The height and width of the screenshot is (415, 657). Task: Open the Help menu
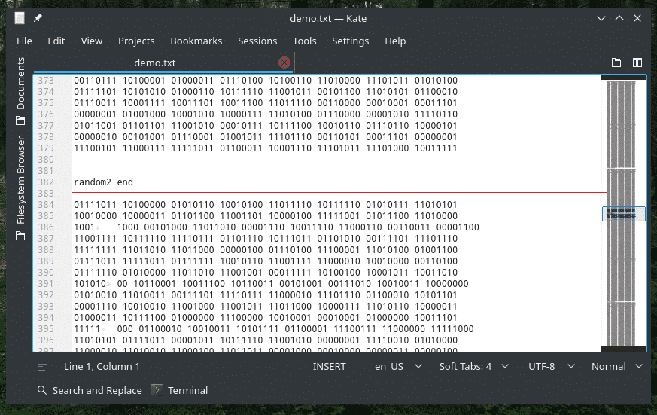point(395,41)
